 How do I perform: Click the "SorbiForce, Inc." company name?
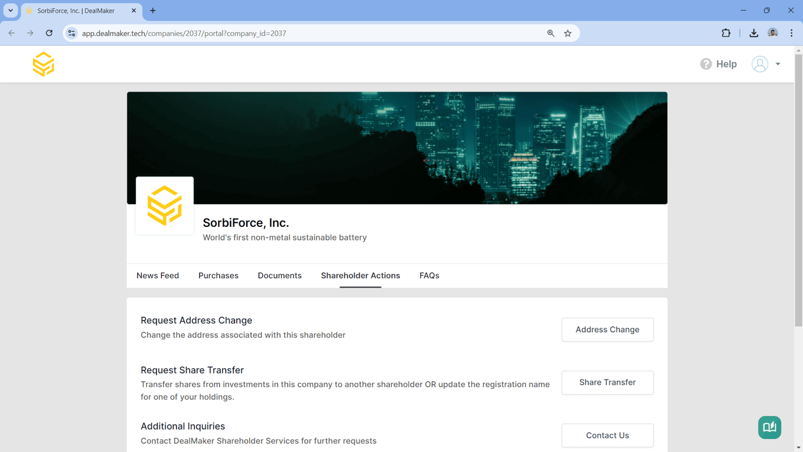click(246, 223)
